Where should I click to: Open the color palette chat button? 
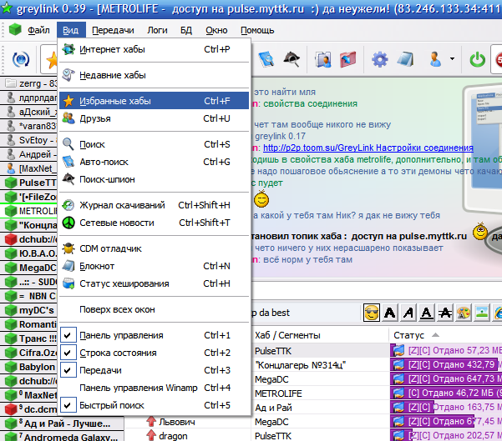[x=464, y=313]
